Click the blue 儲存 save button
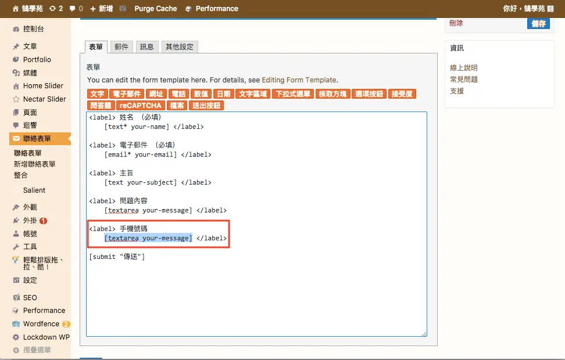Image resolution: width=565 pixels, height=360 pixels. pyautogui.click(x=538, y=24)
